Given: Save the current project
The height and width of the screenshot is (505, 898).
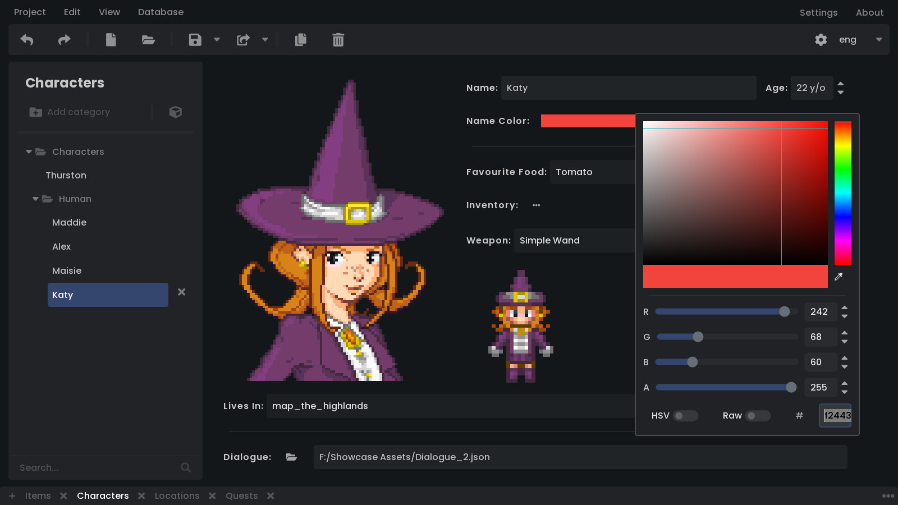Looking at the screenshot, I should [x=194, y=40].
